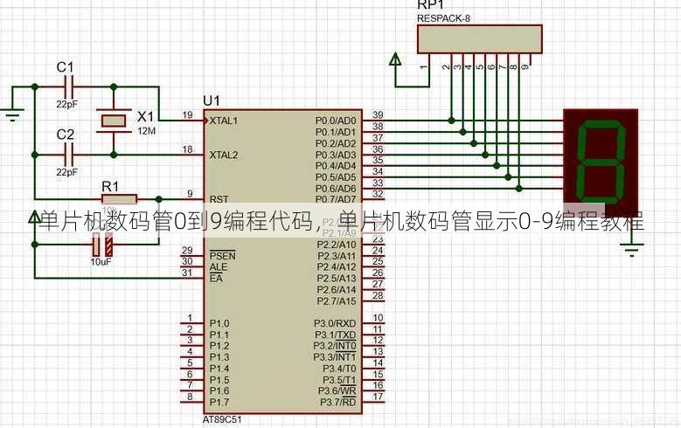Click the U1 reference label
681x428 pixels.
pos(212,101)
